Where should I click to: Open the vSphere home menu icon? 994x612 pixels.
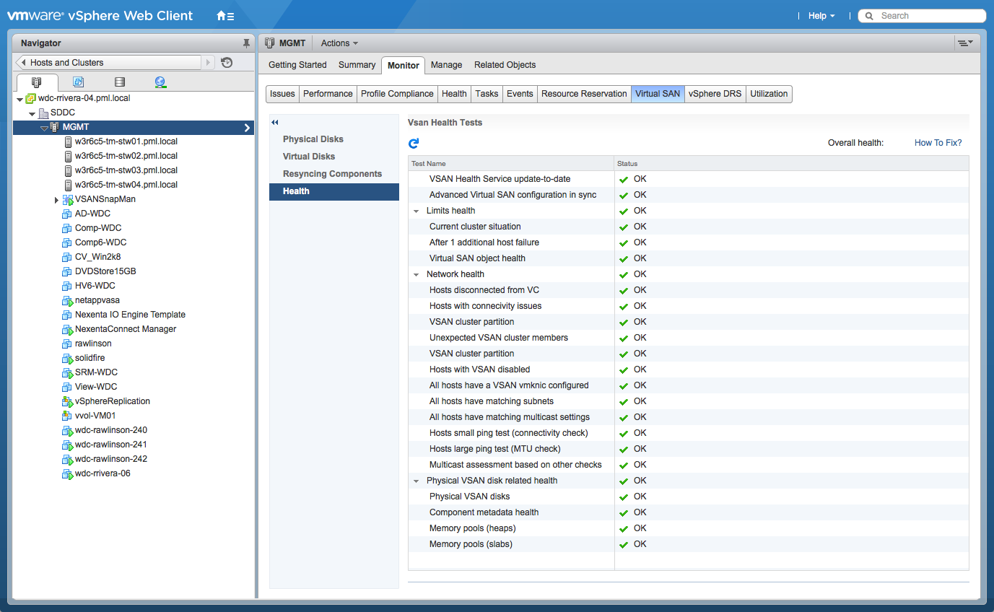(225, 15)
